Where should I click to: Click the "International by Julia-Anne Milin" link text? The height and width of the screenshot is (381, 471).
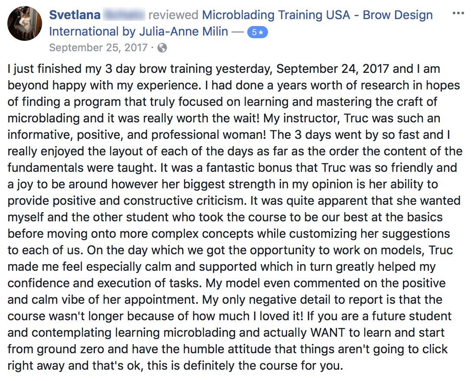click(138, 32)
